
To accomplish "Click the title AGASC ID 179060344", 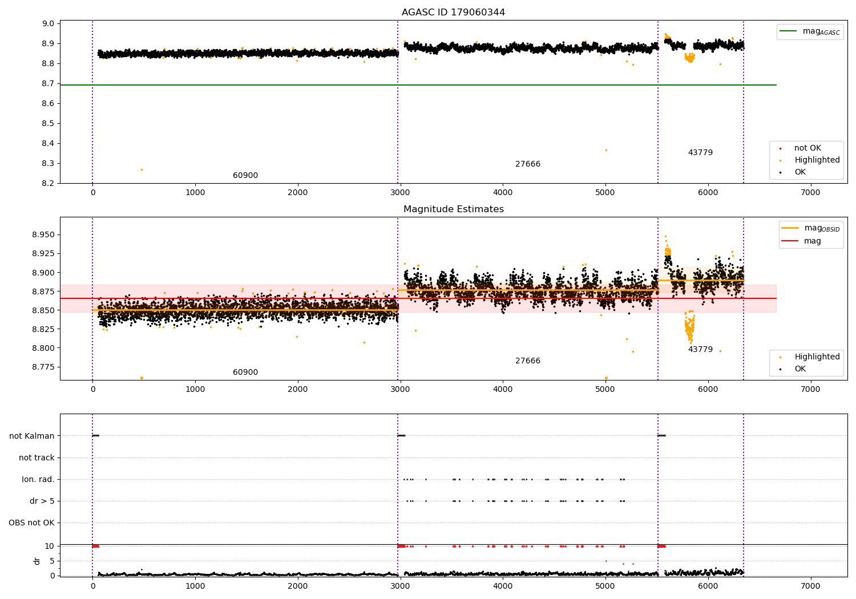I will (x=453, y=13).
